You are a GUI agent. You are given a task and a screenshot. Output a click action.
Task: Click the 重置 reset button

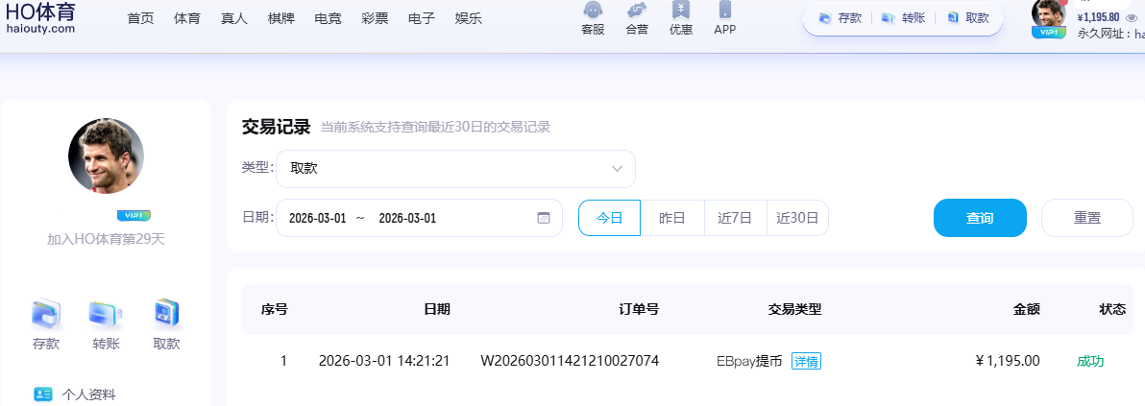pos(1086,218)
